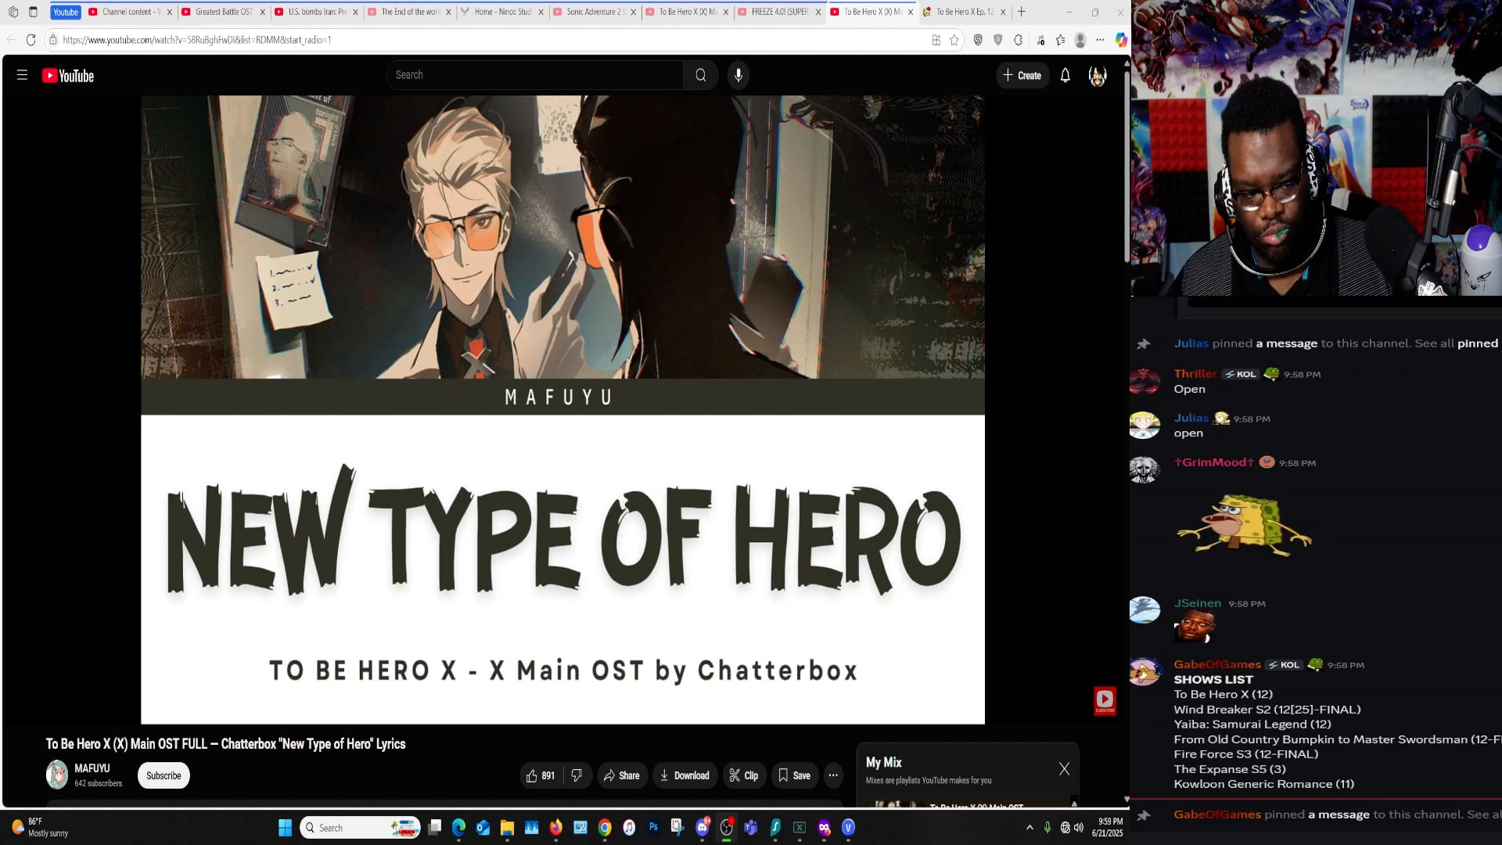Save the video to a playlist
This screenshot has width=1502, height=845.
click(794, 775)
